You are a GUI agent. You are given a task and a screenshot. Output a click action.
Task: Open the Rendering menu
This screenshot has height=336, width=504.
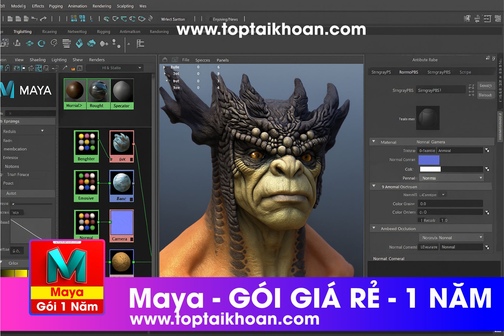pos(102,6)
